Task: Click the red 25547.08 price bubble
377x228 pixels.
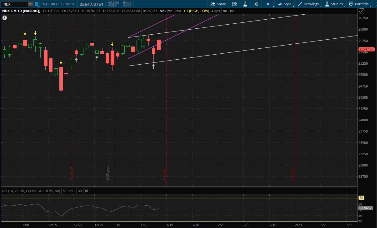Action: point(366,49)
